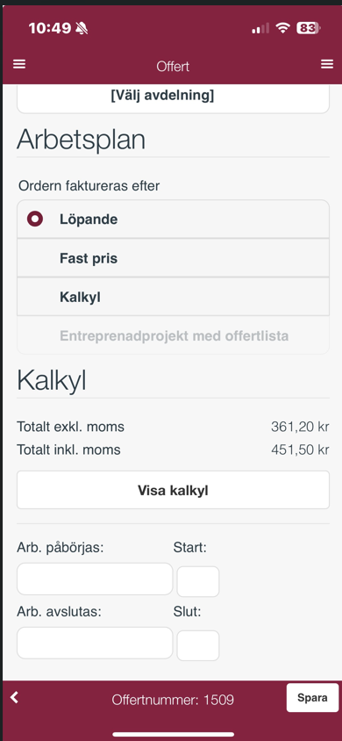
Task: Open the Arb. avslutas date field
Action: pyautogui.click(x=95, y=643)
